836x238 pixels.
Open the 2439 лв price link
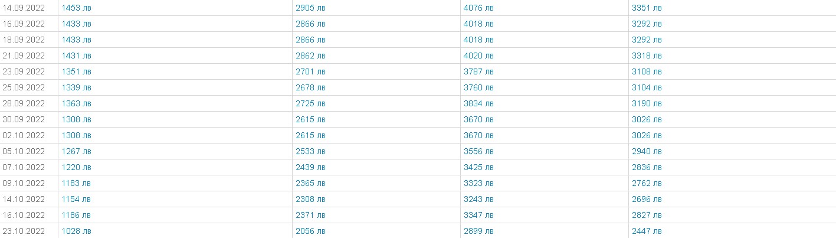(x=310, y=167)
